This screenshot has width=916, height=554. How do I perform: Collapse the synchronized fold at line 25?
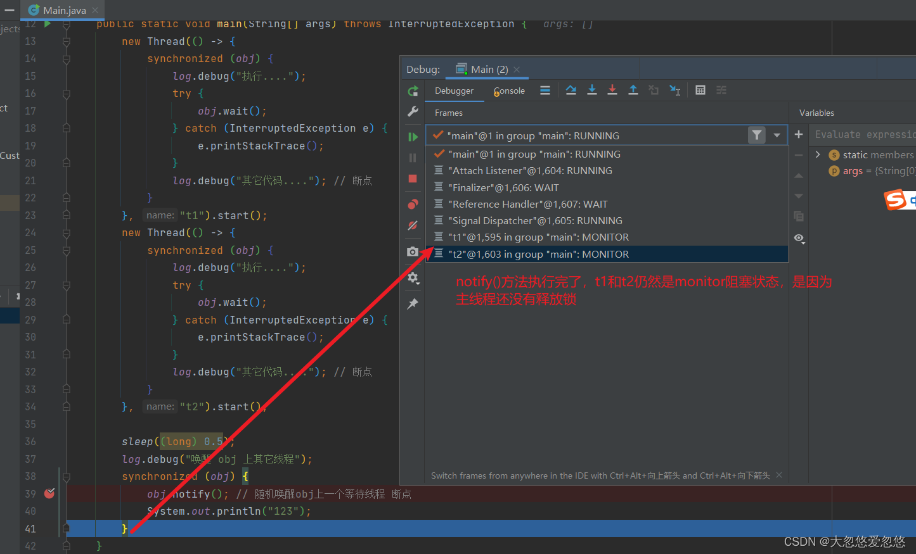[x=67, y=251]
